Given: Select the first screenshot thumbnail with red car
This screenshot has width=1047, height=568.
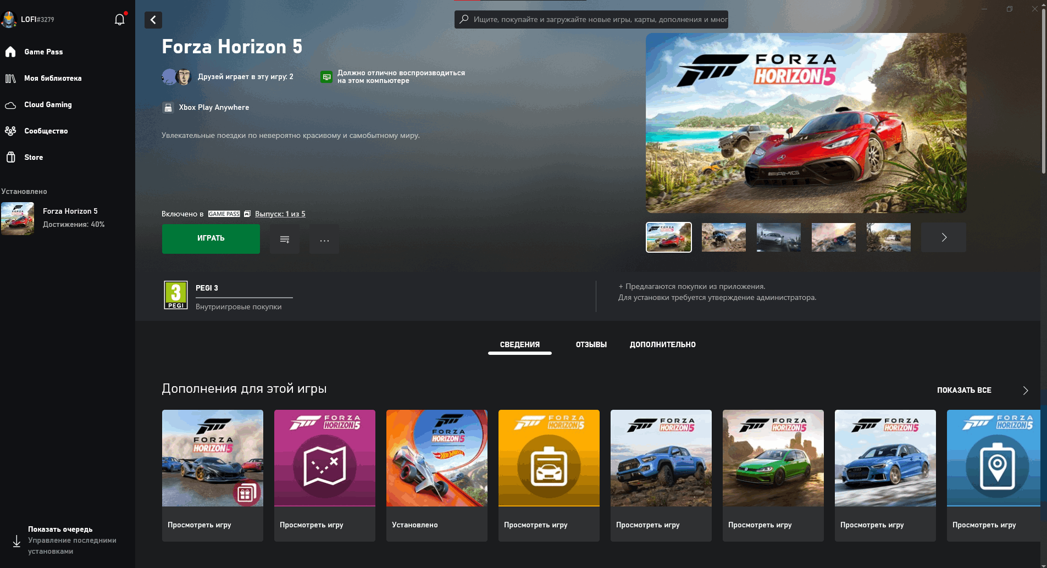Looking at the screenshot, I should pos(669,237).
